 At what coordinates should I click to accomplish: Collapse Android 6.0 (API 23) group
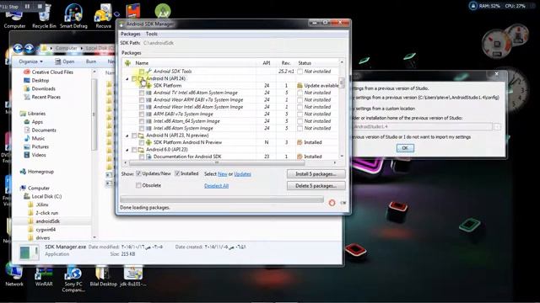pyautogui.click(x=127, y=150)
